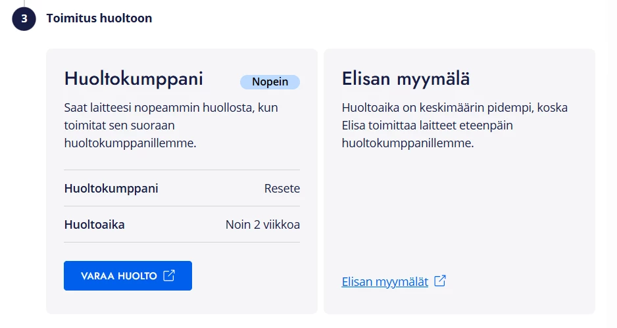
Task: Click the external-link icon beside Elisan myymälät
Action: [440, 281]
